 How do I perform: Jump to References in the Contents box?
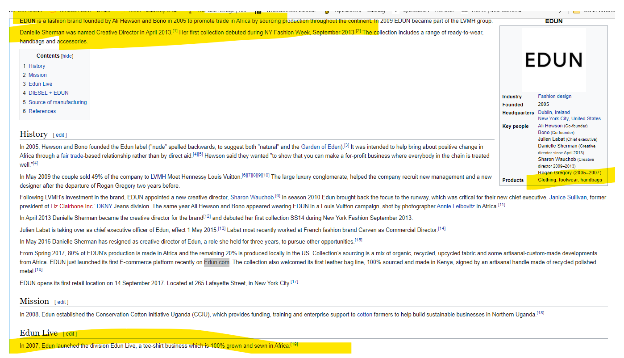click(x=42, y=111)
